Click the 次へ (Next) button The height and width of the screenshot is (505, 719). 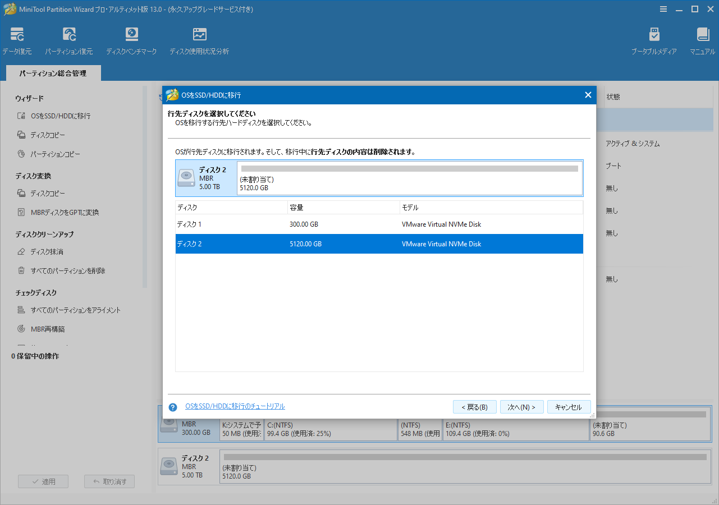521,406
